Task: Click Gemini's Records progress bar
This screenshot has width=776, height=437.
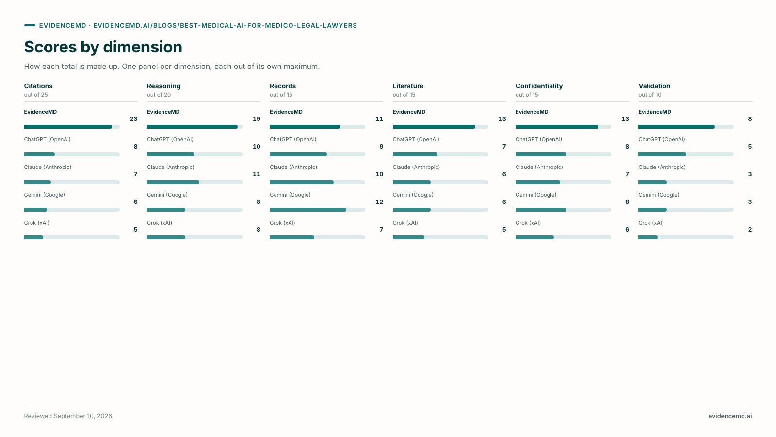Action: (317, 210)
